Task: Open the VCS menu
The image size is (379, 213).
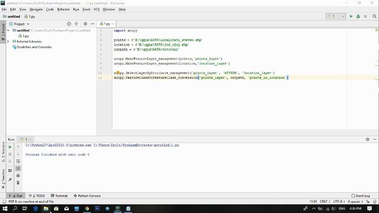Action: (x=97, y=9)
